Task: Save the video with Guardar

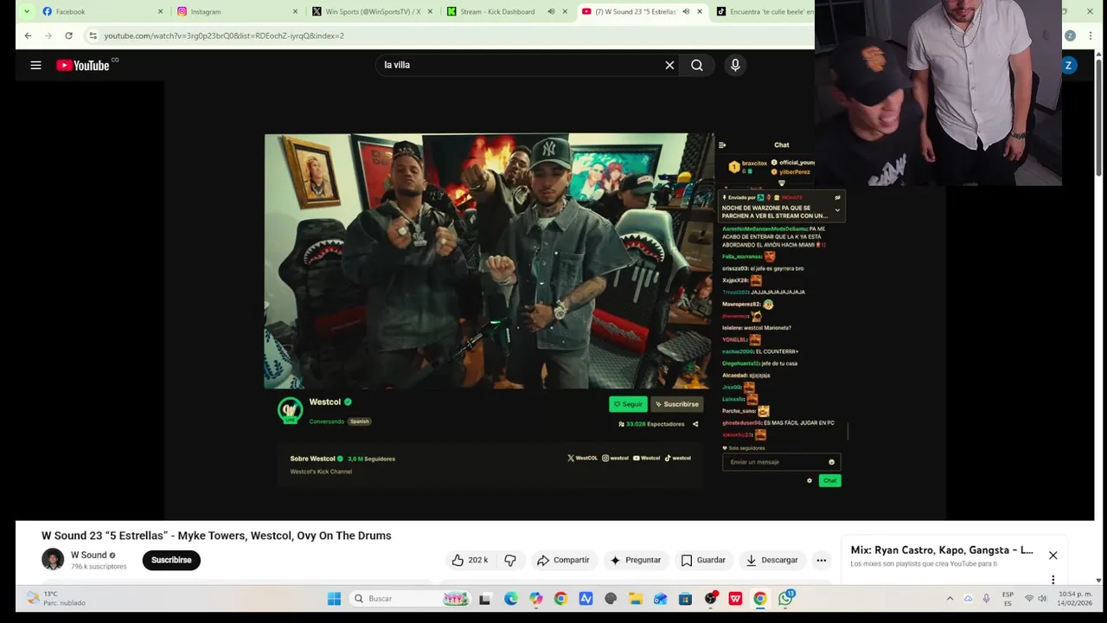Action: pyautogui.click(x=703, y=560)
